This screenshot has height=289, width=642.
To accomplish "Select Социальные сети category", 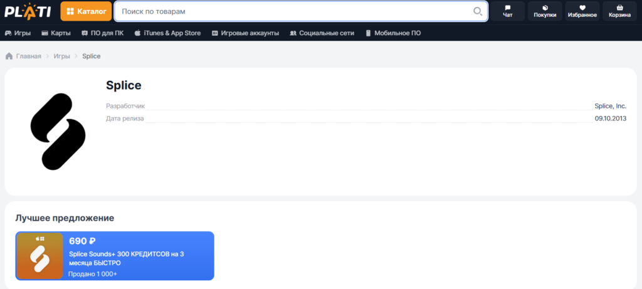I will [x=322, y=33].
